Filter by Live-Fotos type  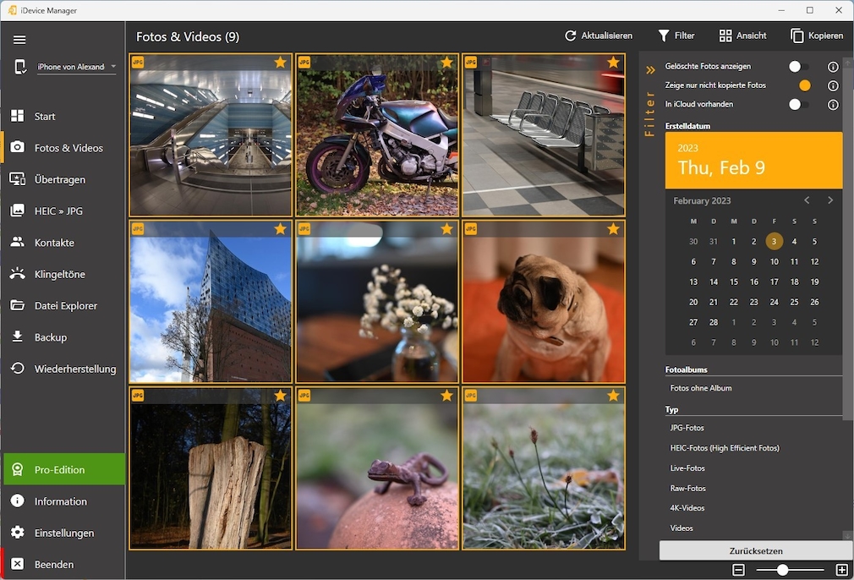(x=687, y=468)
